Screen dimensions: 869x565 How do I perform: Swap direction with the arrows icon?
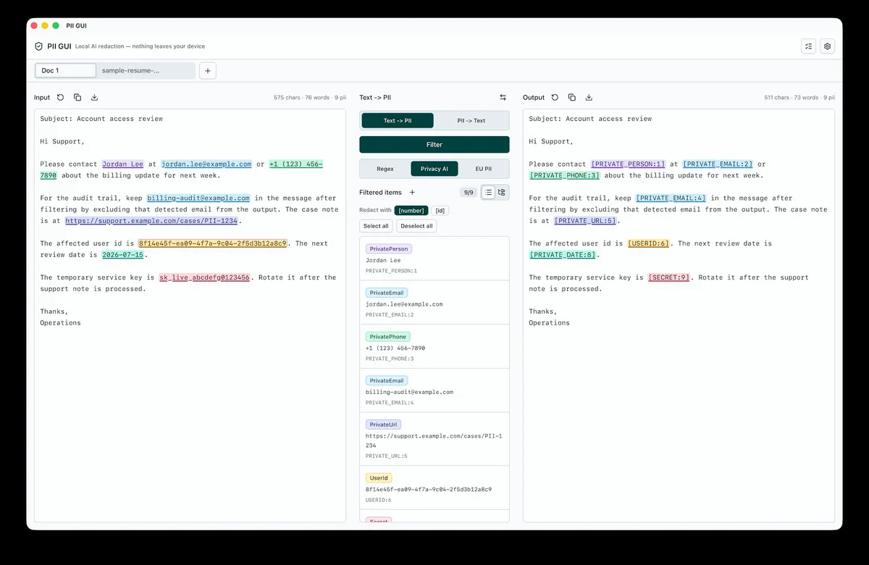click(503, 97)
